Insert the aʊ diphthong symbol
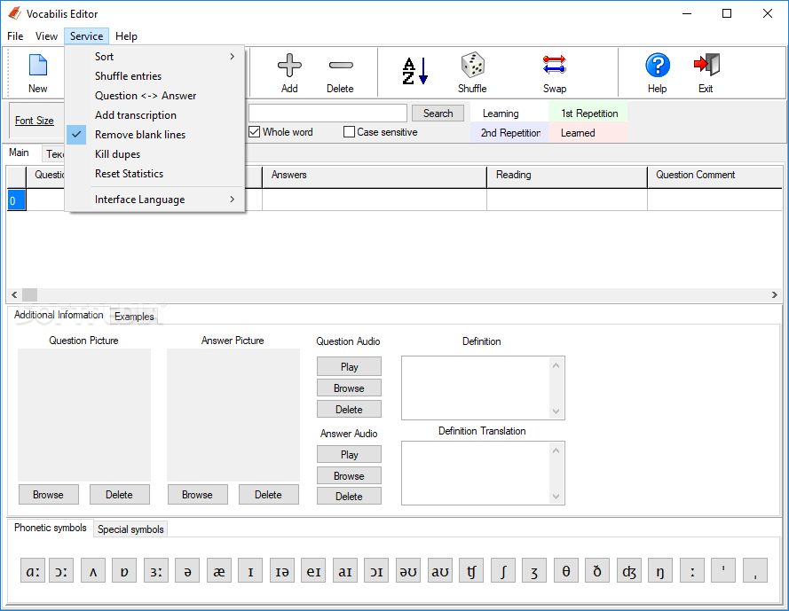Viewport: 789px width, 611px height. point(440,571)
